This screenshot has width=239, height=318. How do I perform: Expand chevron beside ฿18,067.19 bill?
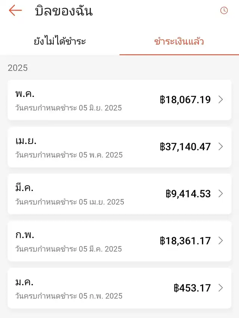click(221, 100)
